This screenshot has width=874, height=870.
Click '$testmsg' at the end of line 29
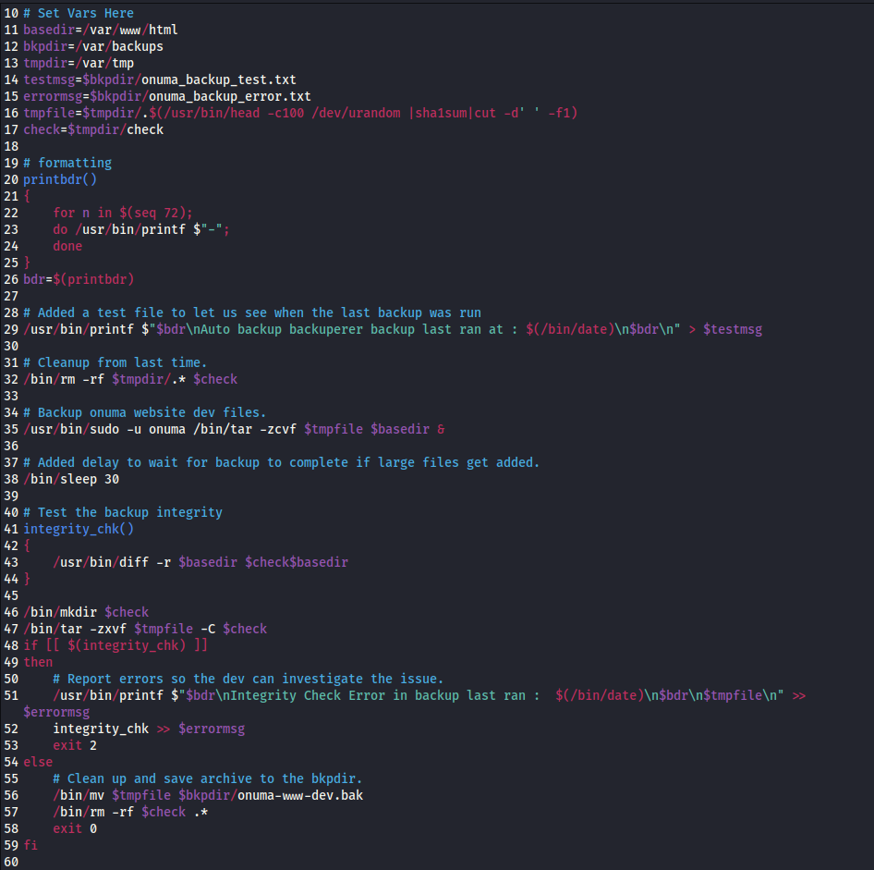coord(733,329)
